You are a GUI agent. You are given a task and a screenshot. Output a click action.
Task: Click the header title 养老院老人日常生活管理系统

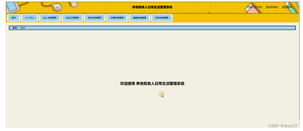click(152, 7)
